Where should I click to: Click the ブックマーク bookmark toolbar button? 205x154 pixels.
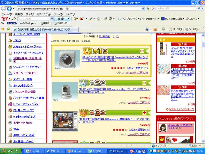[x=130, y=19]
